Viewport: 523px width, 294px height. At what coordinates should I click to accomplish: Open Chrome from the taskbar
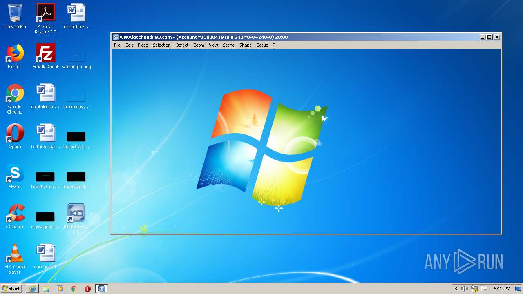point(74,289)
